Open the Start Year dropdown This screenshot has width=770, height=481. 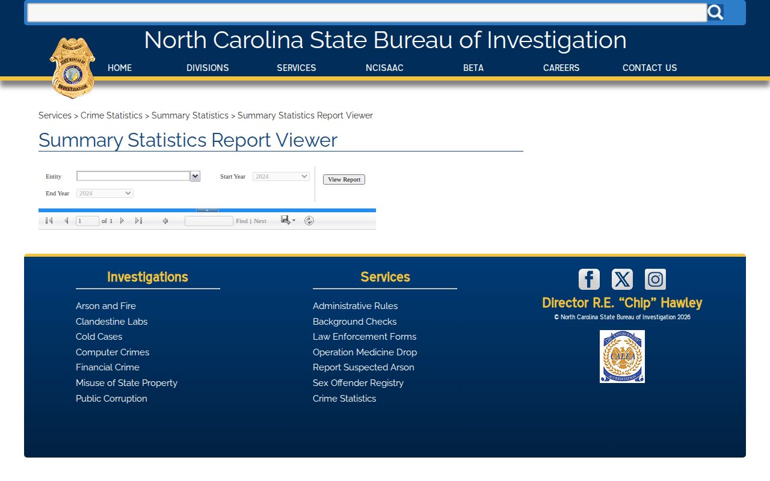coord(281,176)
